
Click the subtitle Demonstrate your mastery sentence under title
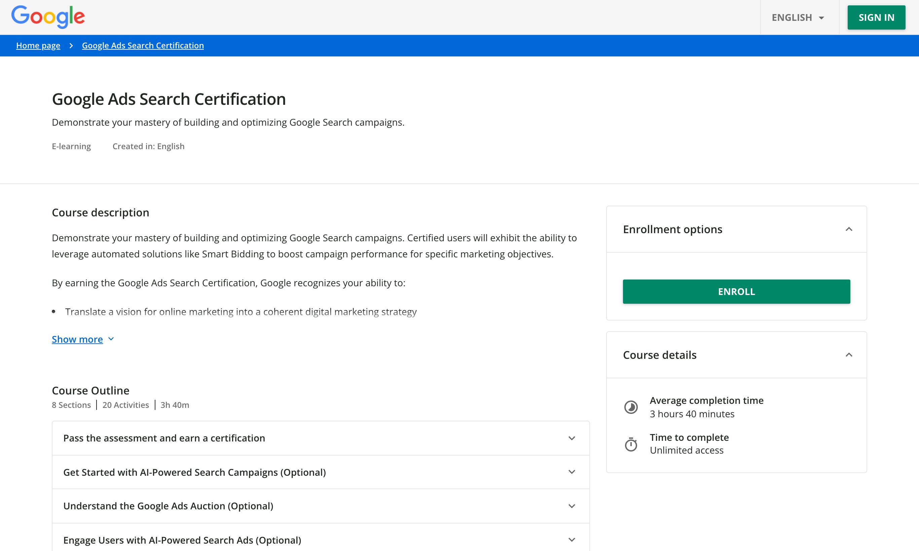click(228, 123)
